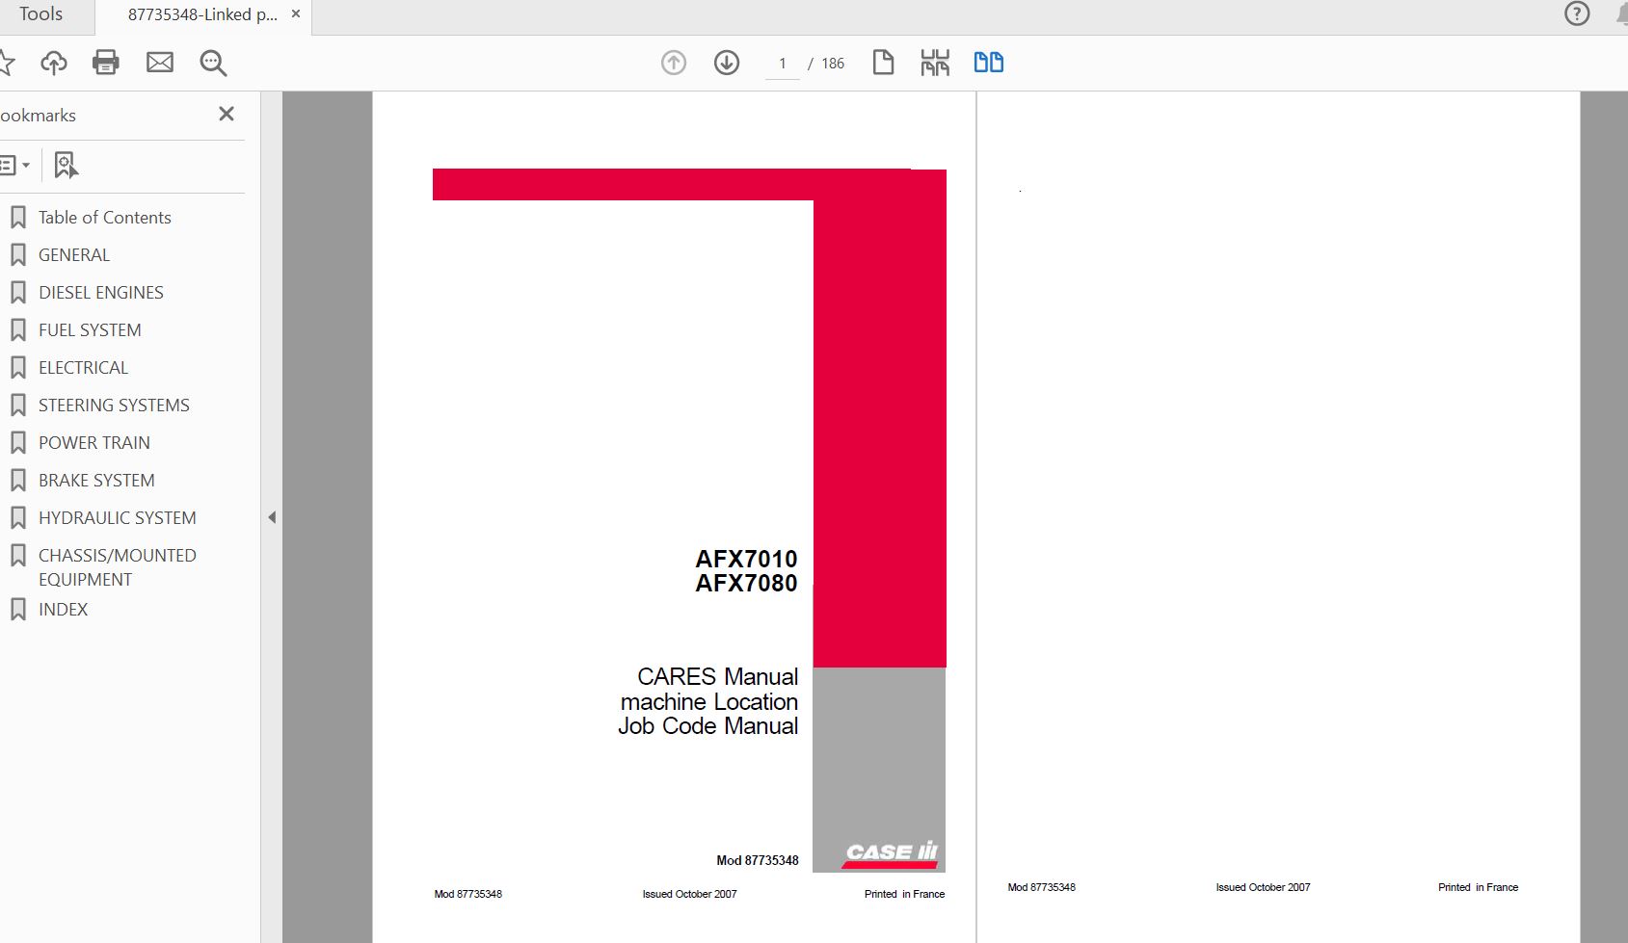Click bookmark icon beside ELECTRICAL

point(17,368)
